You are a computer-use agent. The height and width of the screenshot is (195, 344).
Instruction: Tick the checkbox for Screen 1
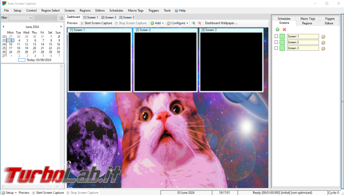pyautogui.click(x=276, y=36)
